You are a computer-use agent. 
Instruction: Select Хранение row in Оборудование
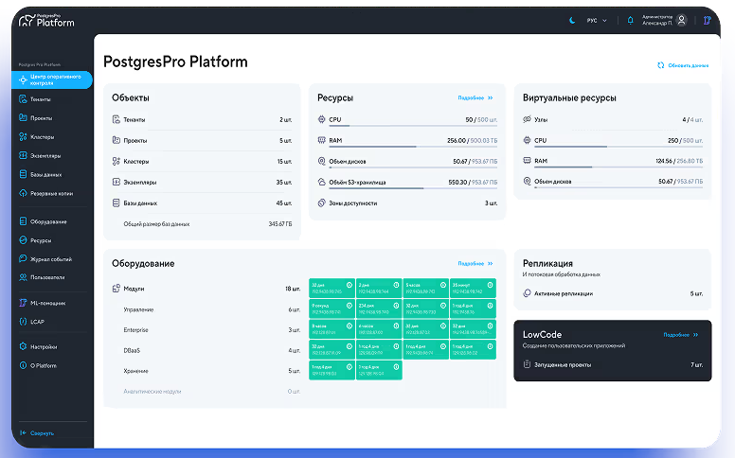coord(211,371)
